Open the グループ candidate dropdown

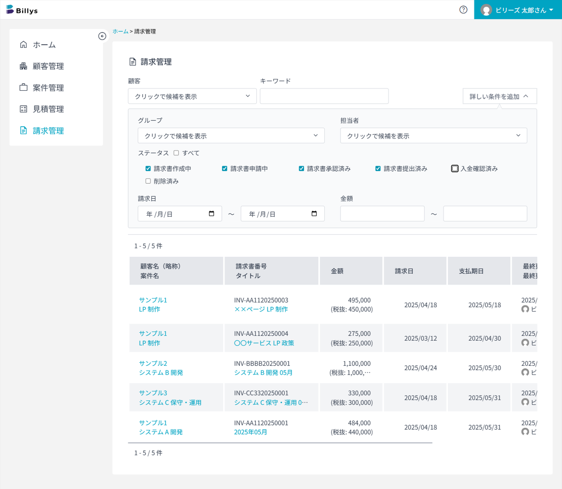231,135
